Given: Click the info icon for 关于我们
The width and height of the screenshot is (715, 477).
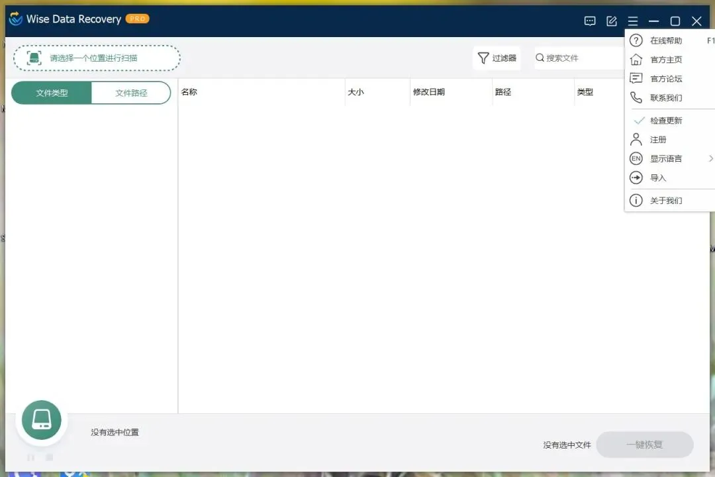Looking at the screenshot, I should point(636,200).
